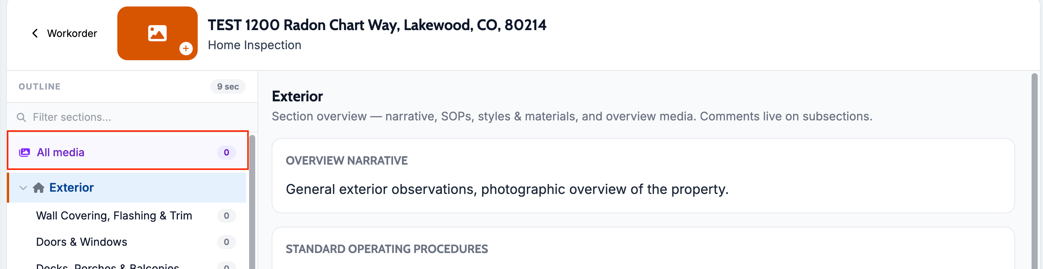Select the Exterior section in outline
This screenshot has width=1043, height=269.
127,187
